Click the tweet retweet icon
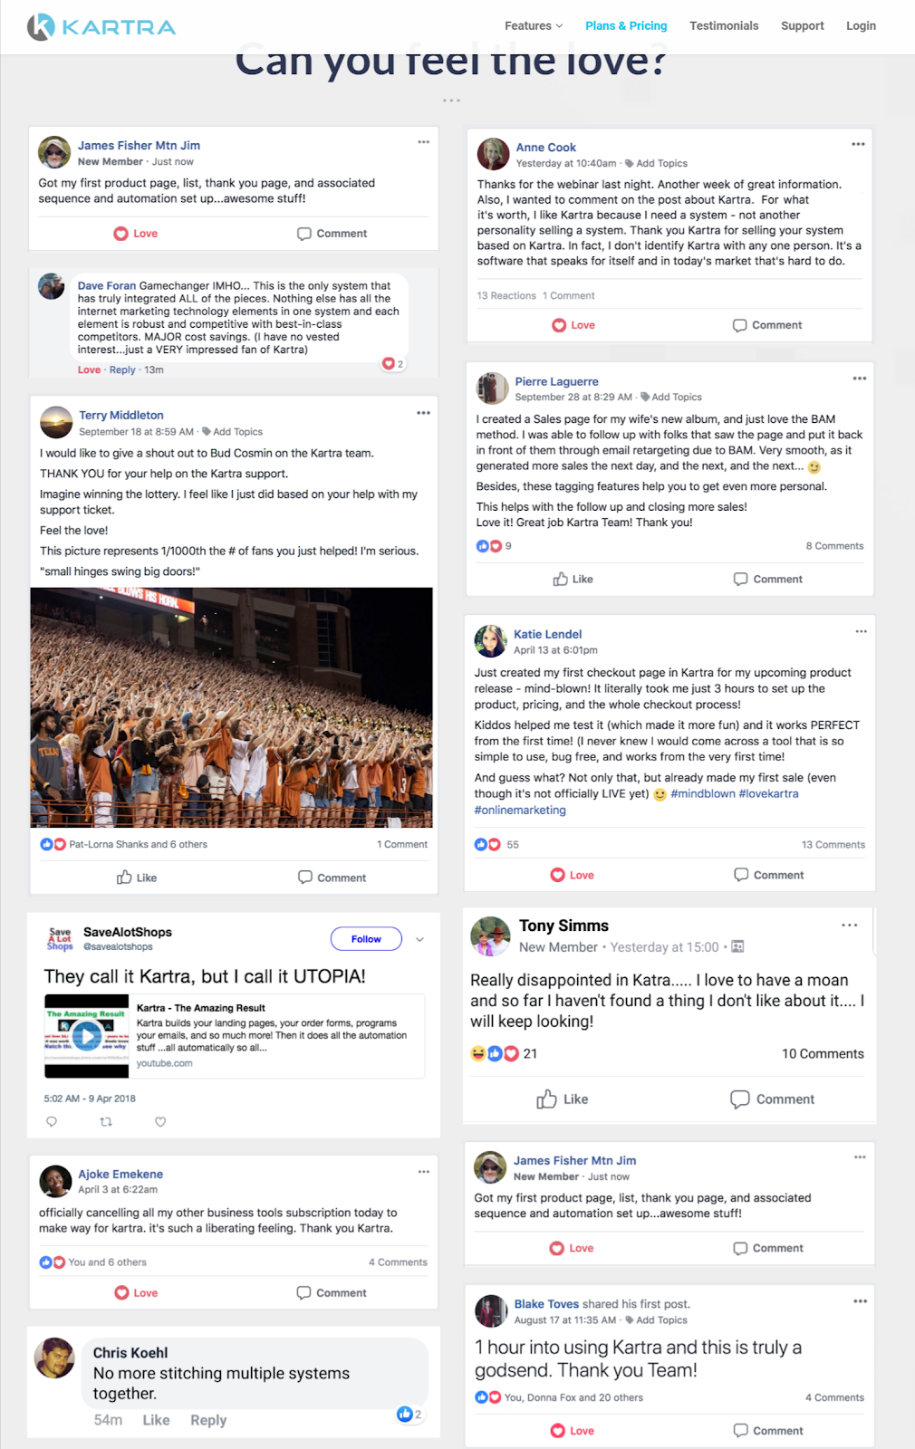 [106, 1122]
